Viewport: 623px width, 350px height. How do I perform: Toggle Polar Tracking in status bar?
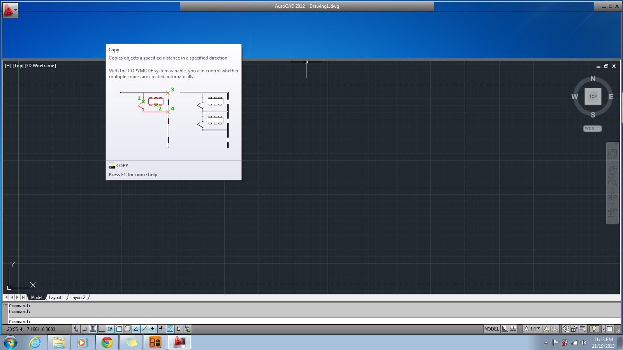pos(110,329)
